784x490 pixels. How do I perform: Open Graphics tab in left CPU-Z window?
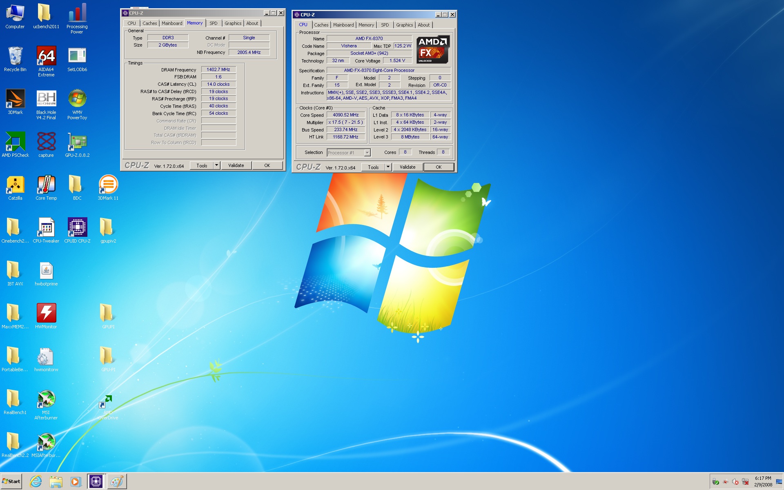tap(233, 23)
